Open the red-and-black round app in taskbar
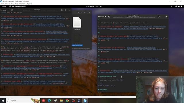This screenshot has width=184, height=103. [73, 100]
